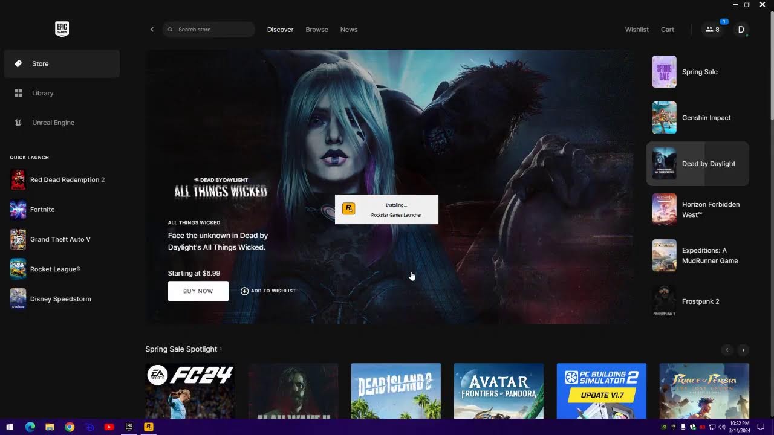The image size is (774, 435).
Task: Go back using the back arrow
Action: [x=152, y=30]
